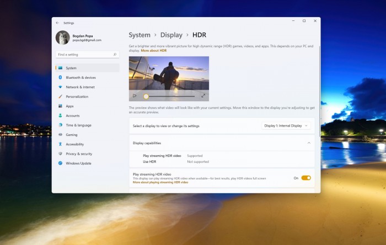This screenshot has width=386, height=245.
Task: Click the video preview seek slider
Action: [170, 96]
